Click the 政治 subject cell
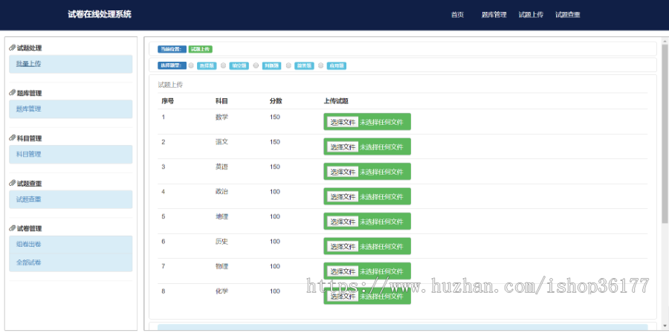669x333 pixels. (x=222, y=192)
